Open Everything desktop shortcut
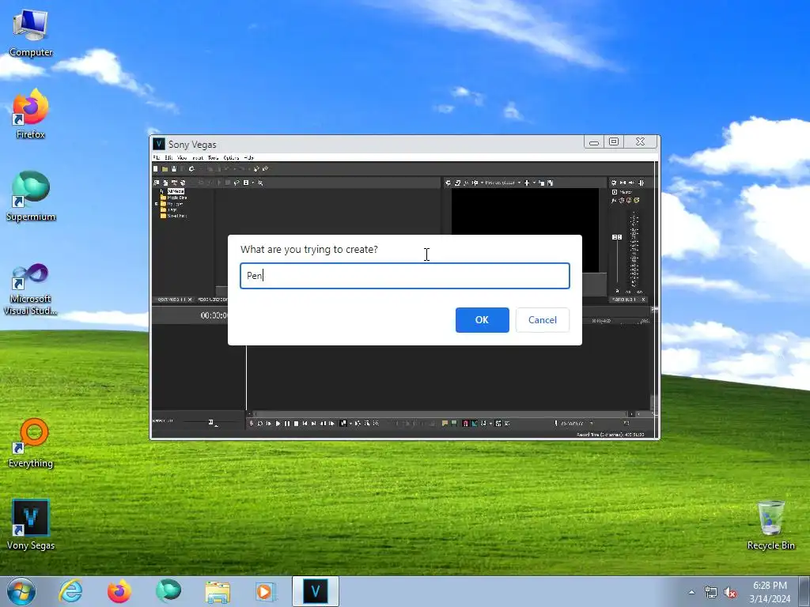Screen dimensions: 810x607 [x=31, y=443]
